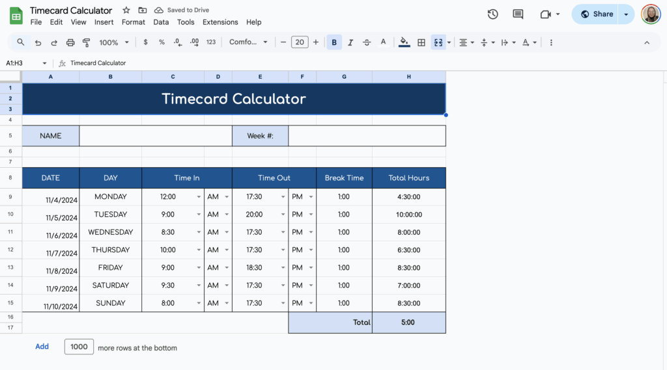This screenshot has width=667, height=370.
Task: Click the 1000 rows count field
Action: (x=79, y=347)
